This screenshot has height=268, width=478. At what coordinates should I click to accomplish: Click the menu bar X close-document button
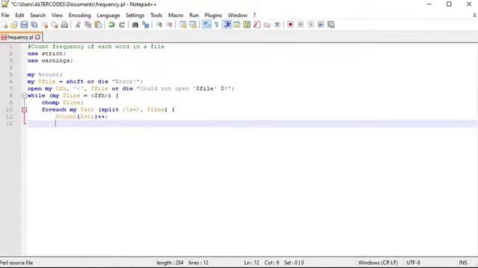(x=475, y=15)
